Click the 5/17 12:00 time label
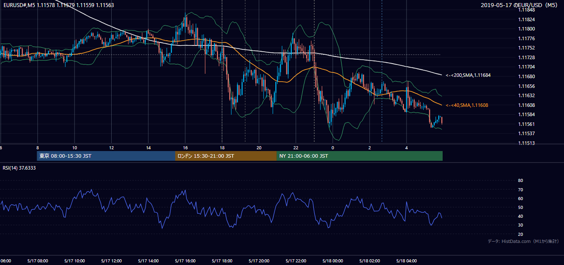The image size is (564, 265). pyautogui.click(x=112, y=261)
